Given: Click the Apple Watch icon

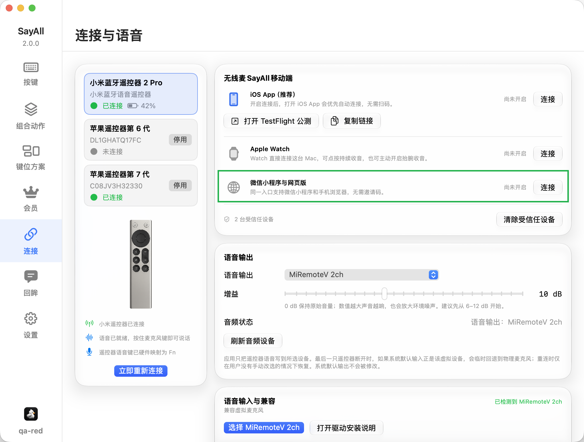Looking at the screenshot, I should (x=234, y=153).
